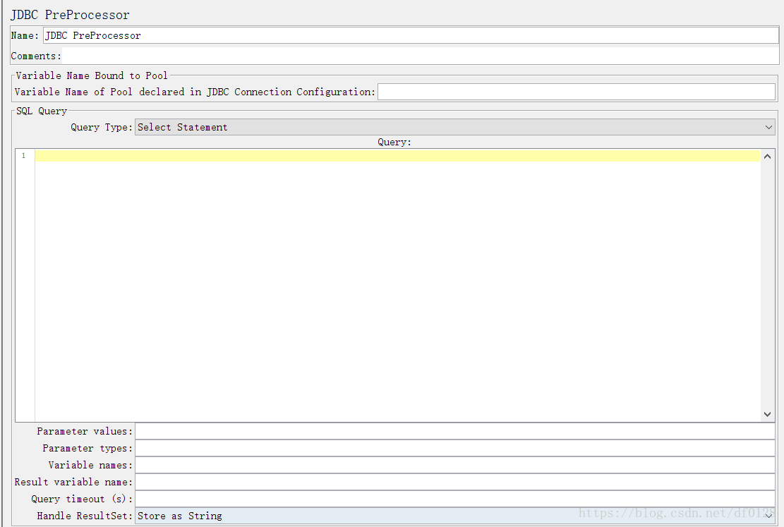Click the 'Query:' label above editor
The image size is (784, 527).
(394, 142)
